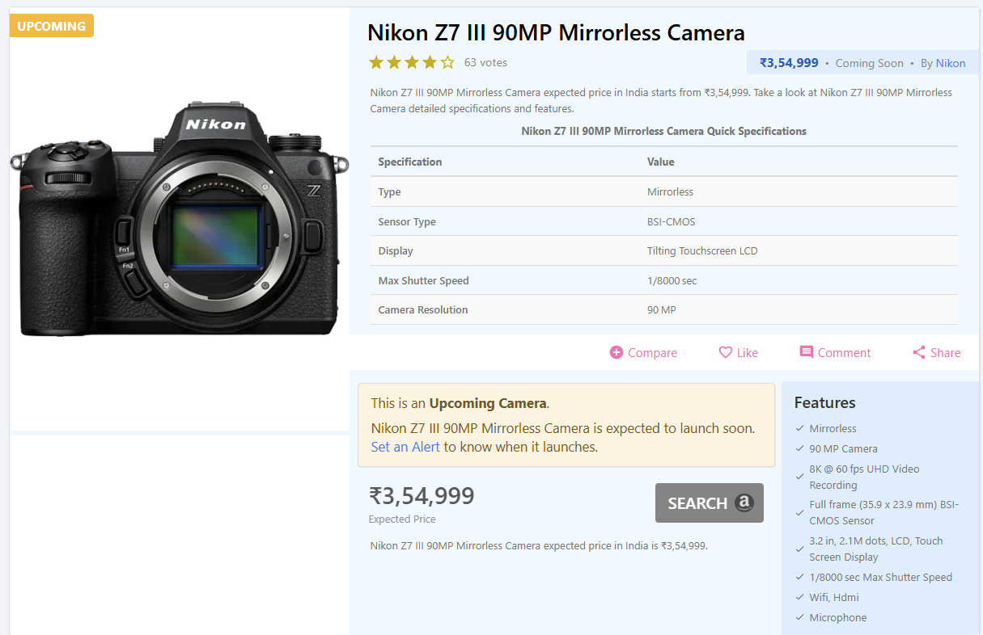Click the Share text label
This screenshot has width=983, height=635.
[x=945, y=353]
